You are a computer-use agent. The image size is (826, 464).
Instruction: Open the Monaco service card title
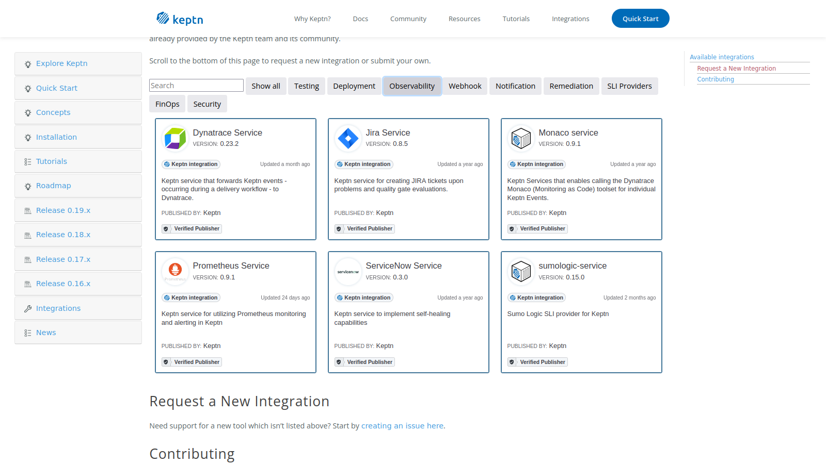pyautogui.click(x=568, y=133)
